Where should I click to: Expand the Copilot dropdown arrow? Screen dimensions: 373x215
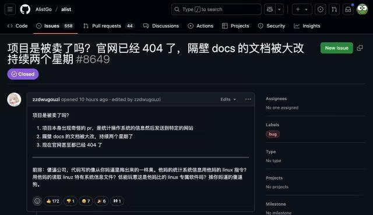pos(280,9)
